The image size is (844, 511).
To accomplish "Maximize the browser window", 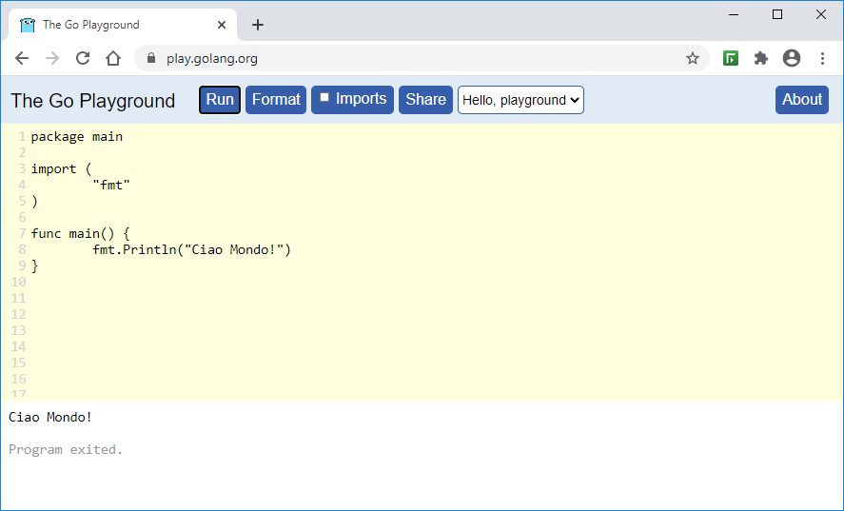I will click(777, 14).
